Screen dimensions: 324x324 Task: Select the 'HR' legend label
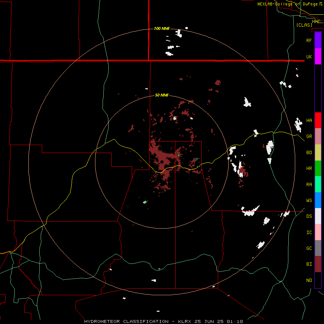[309, 168]
